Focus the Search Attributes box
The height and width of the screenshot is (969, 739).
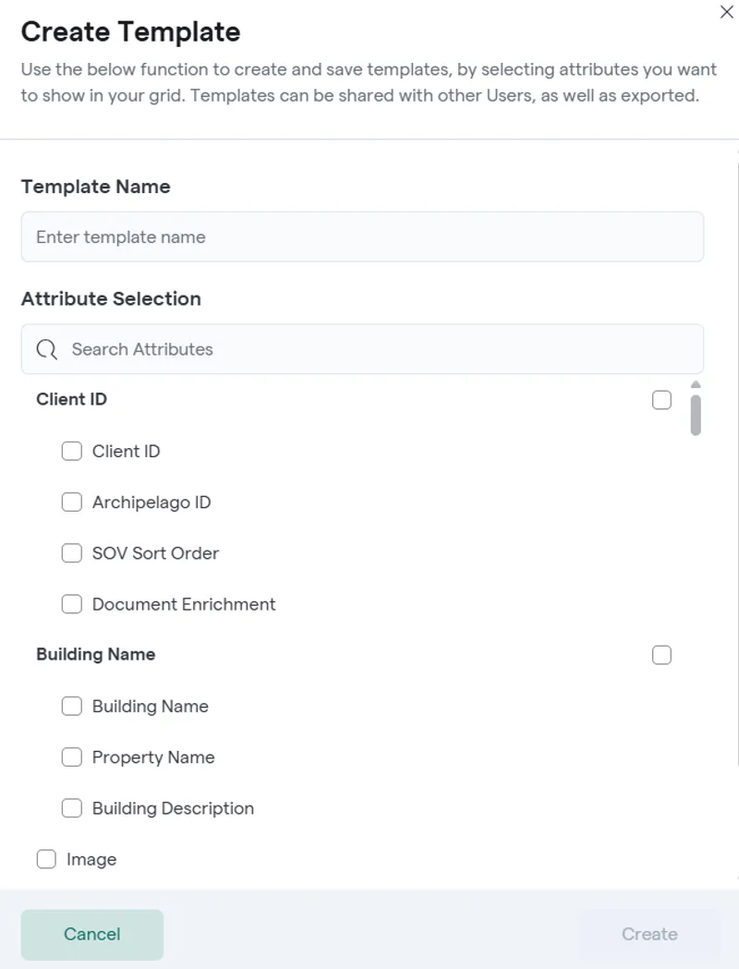click(379, 350)
